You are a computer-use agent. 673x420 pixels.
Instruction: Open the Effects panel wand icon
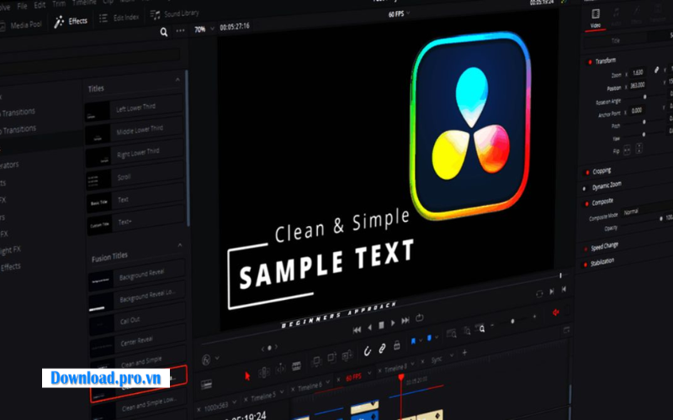pyautogui.click(x=59, y=22)
